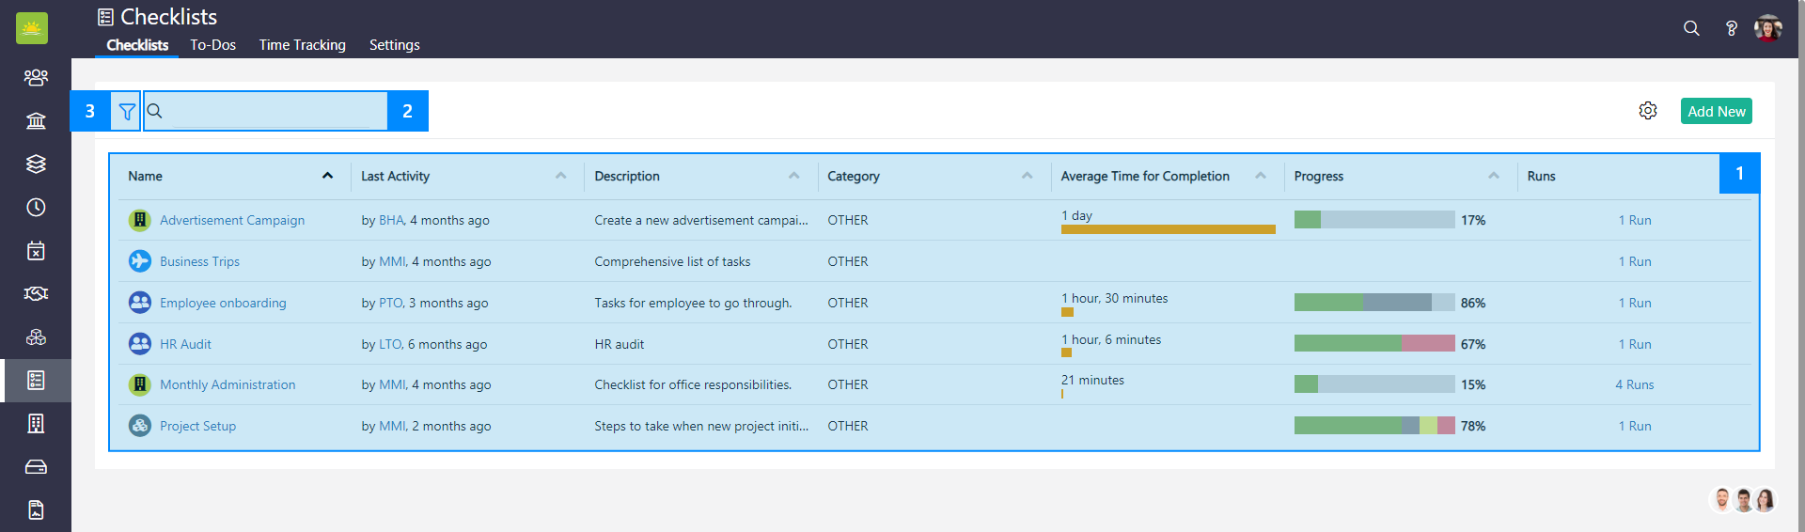This screenshot has width=1805, height=532.
Task: Switch to the Time Tracking tab
Action: [x=302, y=45]
